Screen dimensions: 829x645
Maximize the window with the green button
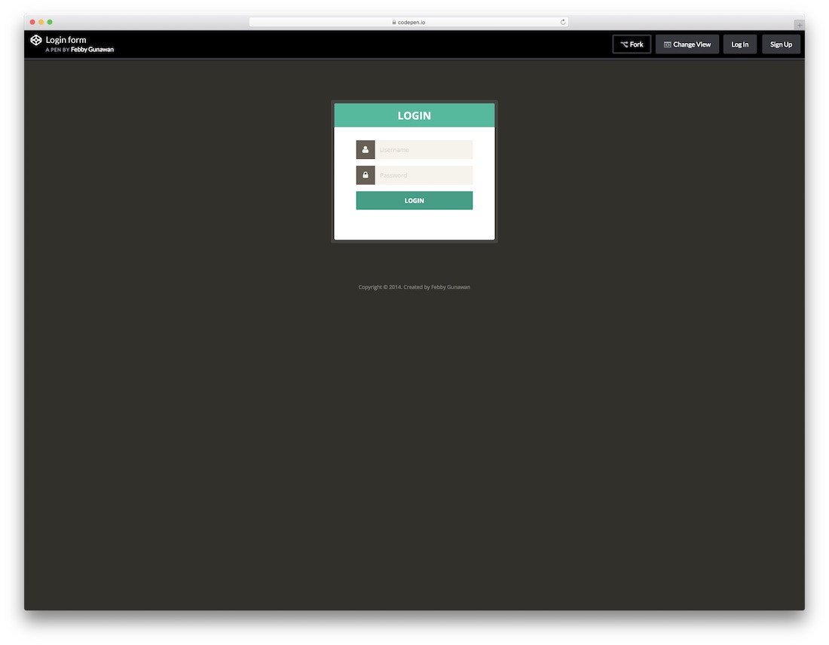pos(50,22)
